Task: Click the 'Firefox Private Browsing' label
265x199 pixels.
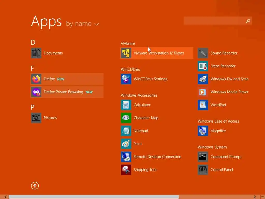Action: pyautogui.click(x=63, y=92)
